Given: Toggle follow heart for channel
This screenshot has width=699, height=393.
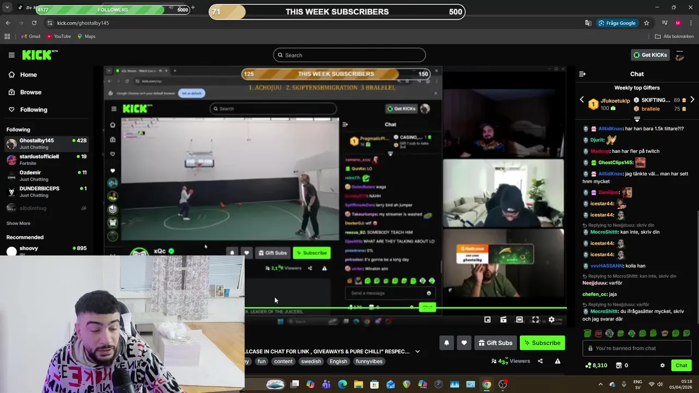Looking at the screenshot, I should click(x=464, y=343).
